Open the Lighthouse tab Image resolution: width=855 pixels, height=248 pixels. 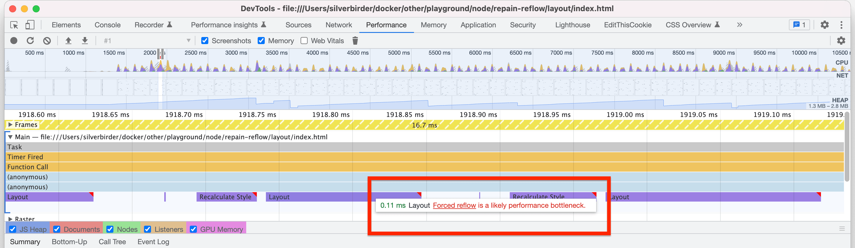[x=573, y=25]
